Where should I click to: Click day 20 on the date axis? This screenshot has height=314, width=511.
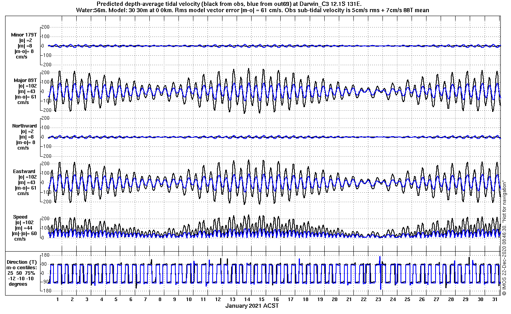click(335, 299)
